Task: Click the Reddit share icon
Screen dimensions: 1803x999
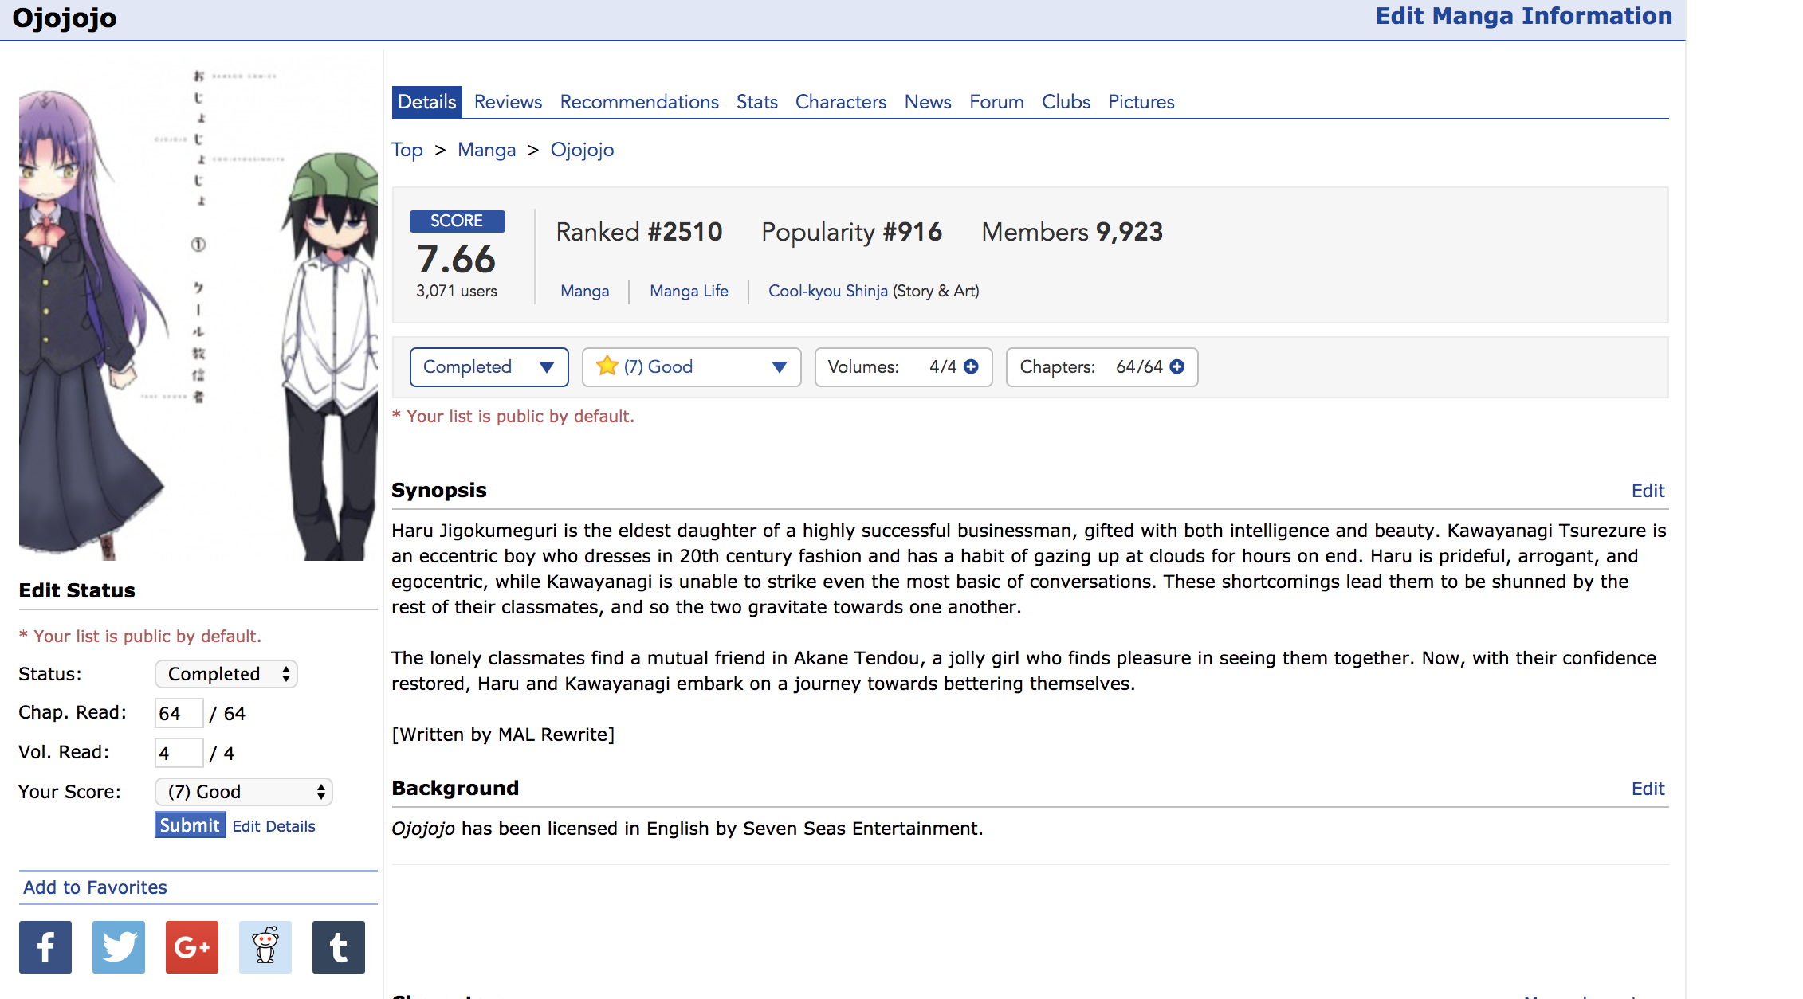Action: [265, 947]
